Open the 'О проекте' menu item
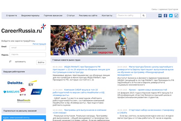The height and width of the screenshot is (121, 181). [11, 15]
